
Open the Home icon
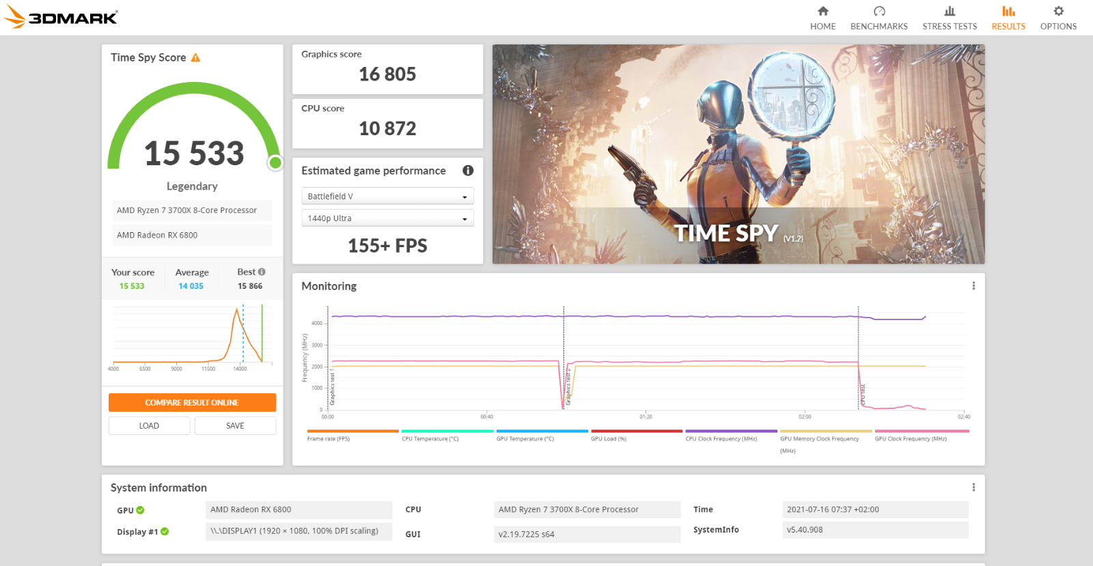point(823,11)
